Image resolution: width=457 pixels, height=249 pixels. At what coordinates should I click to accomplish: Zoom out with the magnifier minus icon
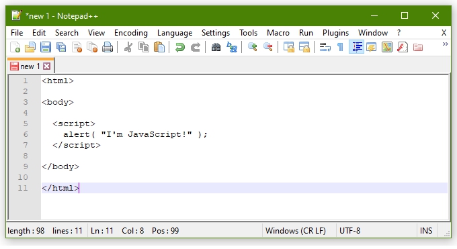coord(268,47)
